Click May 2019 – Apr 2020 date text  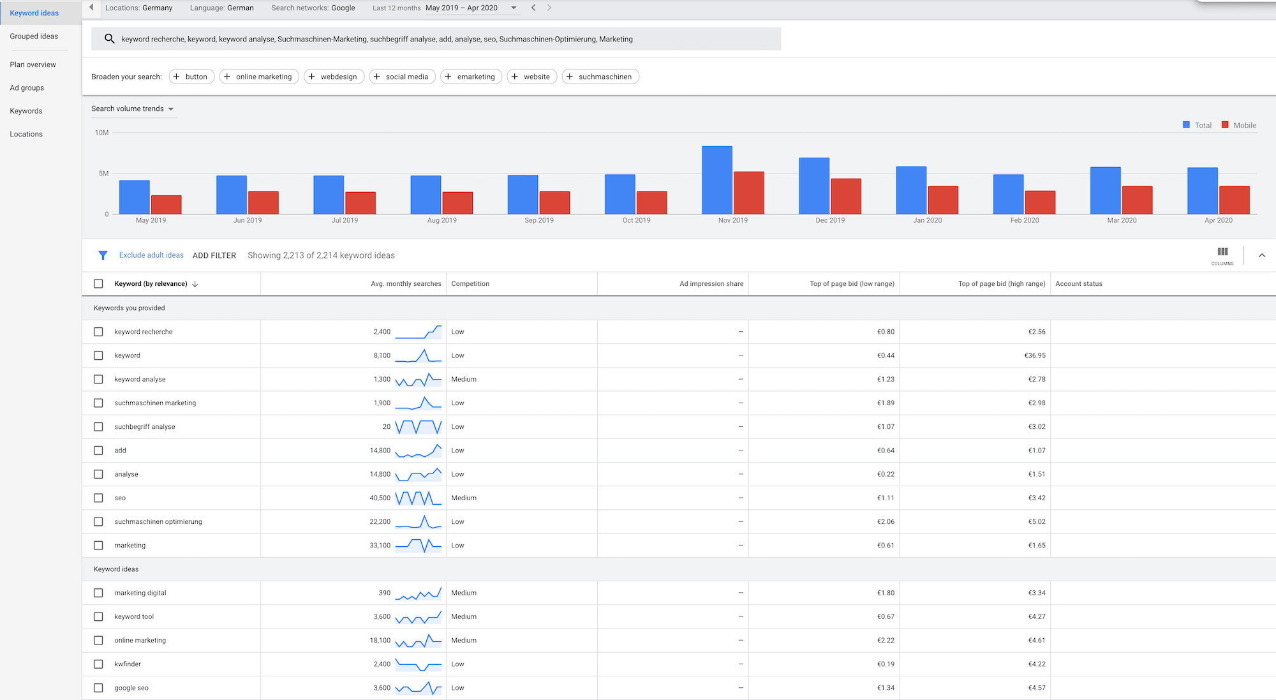point(461,8)
